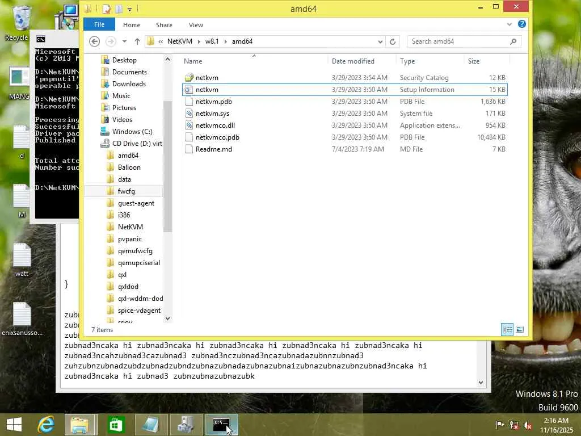Image resolution: width=581 pixels, height=436 pixels.
Task: Select the netkvm.sys system file
Action: (344, 113)
